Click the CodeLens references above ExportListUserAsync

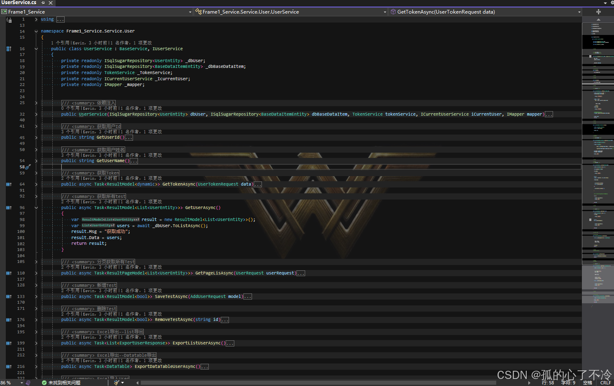click(112, 337)
